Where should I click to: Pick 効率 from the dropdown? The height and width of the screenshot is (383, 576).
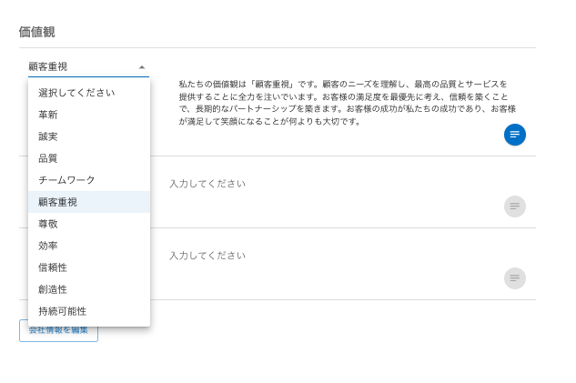tap(89, 246)
